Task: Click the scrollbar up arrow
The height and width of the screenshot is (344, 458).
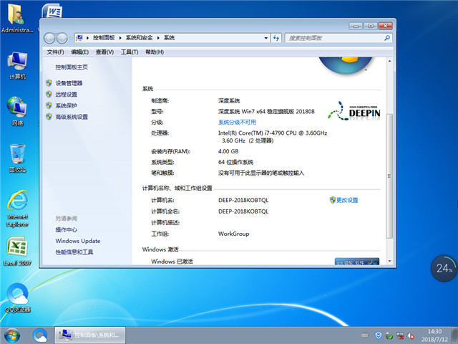Action: pos(389,61)
